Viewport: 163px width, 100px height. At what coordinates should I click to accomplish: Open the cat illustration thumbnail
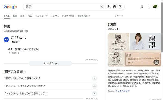[119, 41]
